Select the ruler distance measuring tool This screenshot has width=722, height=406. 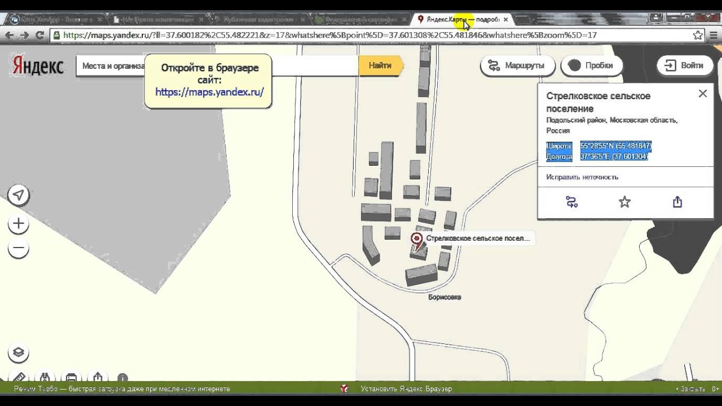tap(19, 377)
